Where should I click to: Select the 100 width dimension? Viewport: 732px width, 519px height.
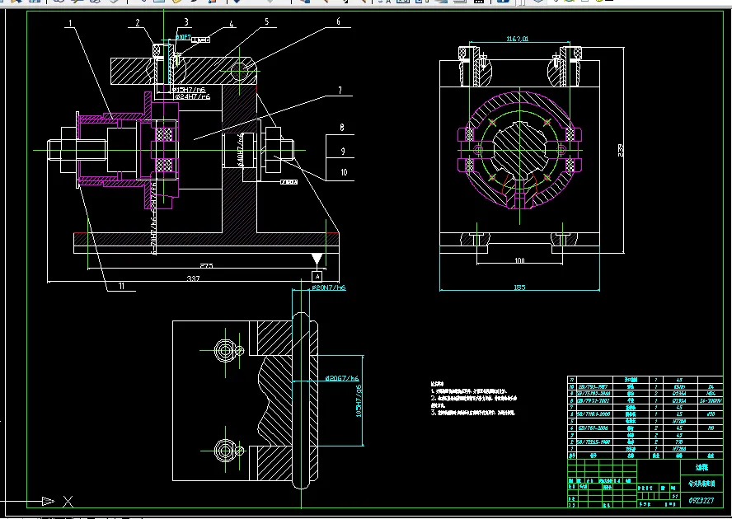[x=519, y=260]
